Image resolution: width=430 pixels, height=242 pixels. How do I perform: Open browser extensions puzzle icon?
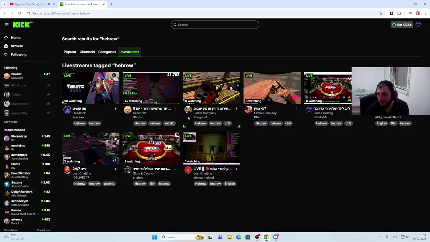(399, 13)
